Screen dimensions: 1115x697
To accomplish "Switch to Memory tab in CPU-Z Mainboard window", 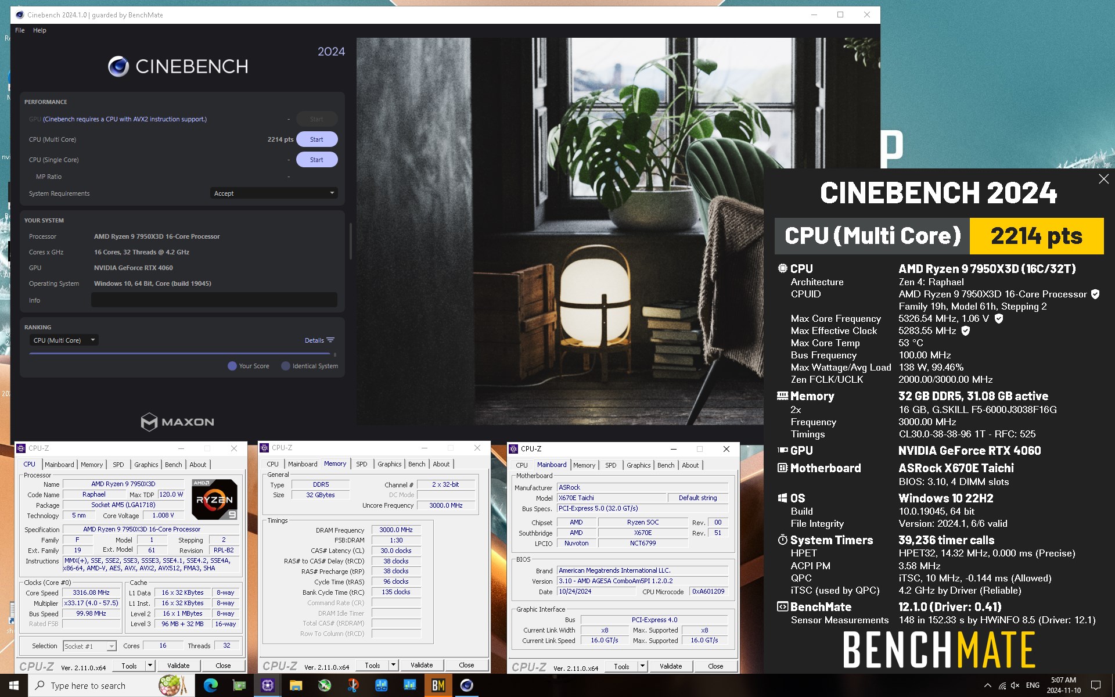I will [x=584, y=465].
